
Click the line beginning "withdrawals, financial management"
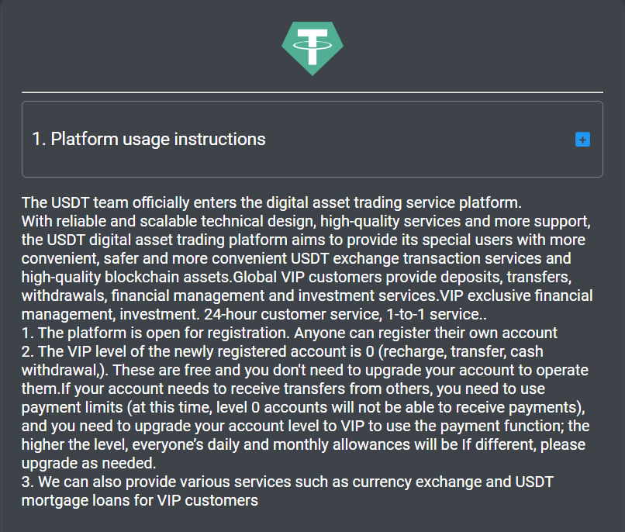tap(307, 296)
